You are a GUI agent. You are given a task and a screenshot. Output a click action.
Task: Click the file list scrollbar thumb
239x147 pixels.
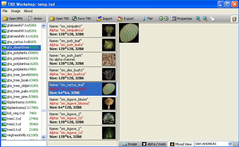tap(43, 110)
